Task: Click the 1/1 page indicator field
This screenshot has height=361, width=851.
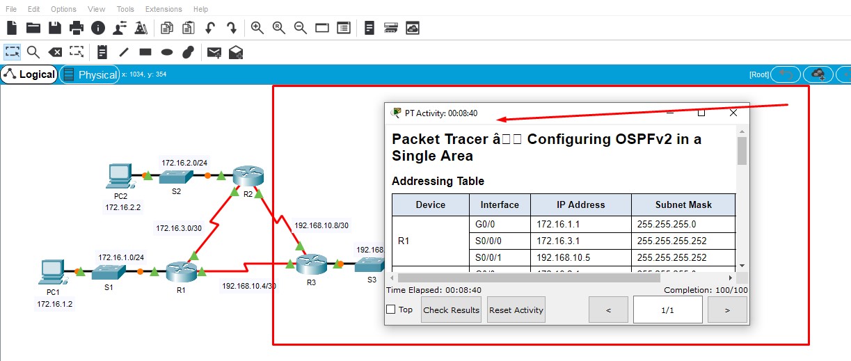Action: 668,310
